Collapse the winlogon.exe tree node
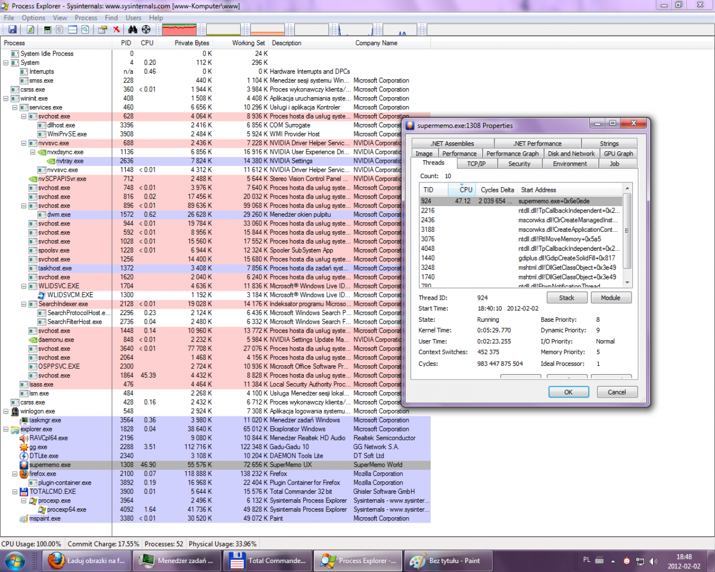Screen dimensions: 715x572 point(6,411)
